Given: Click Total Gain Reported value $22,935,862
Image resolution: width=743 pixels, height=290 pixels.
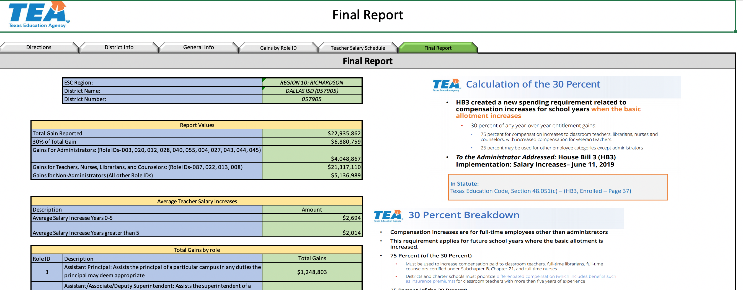Looking at the screenshot, I should point(312,133).
